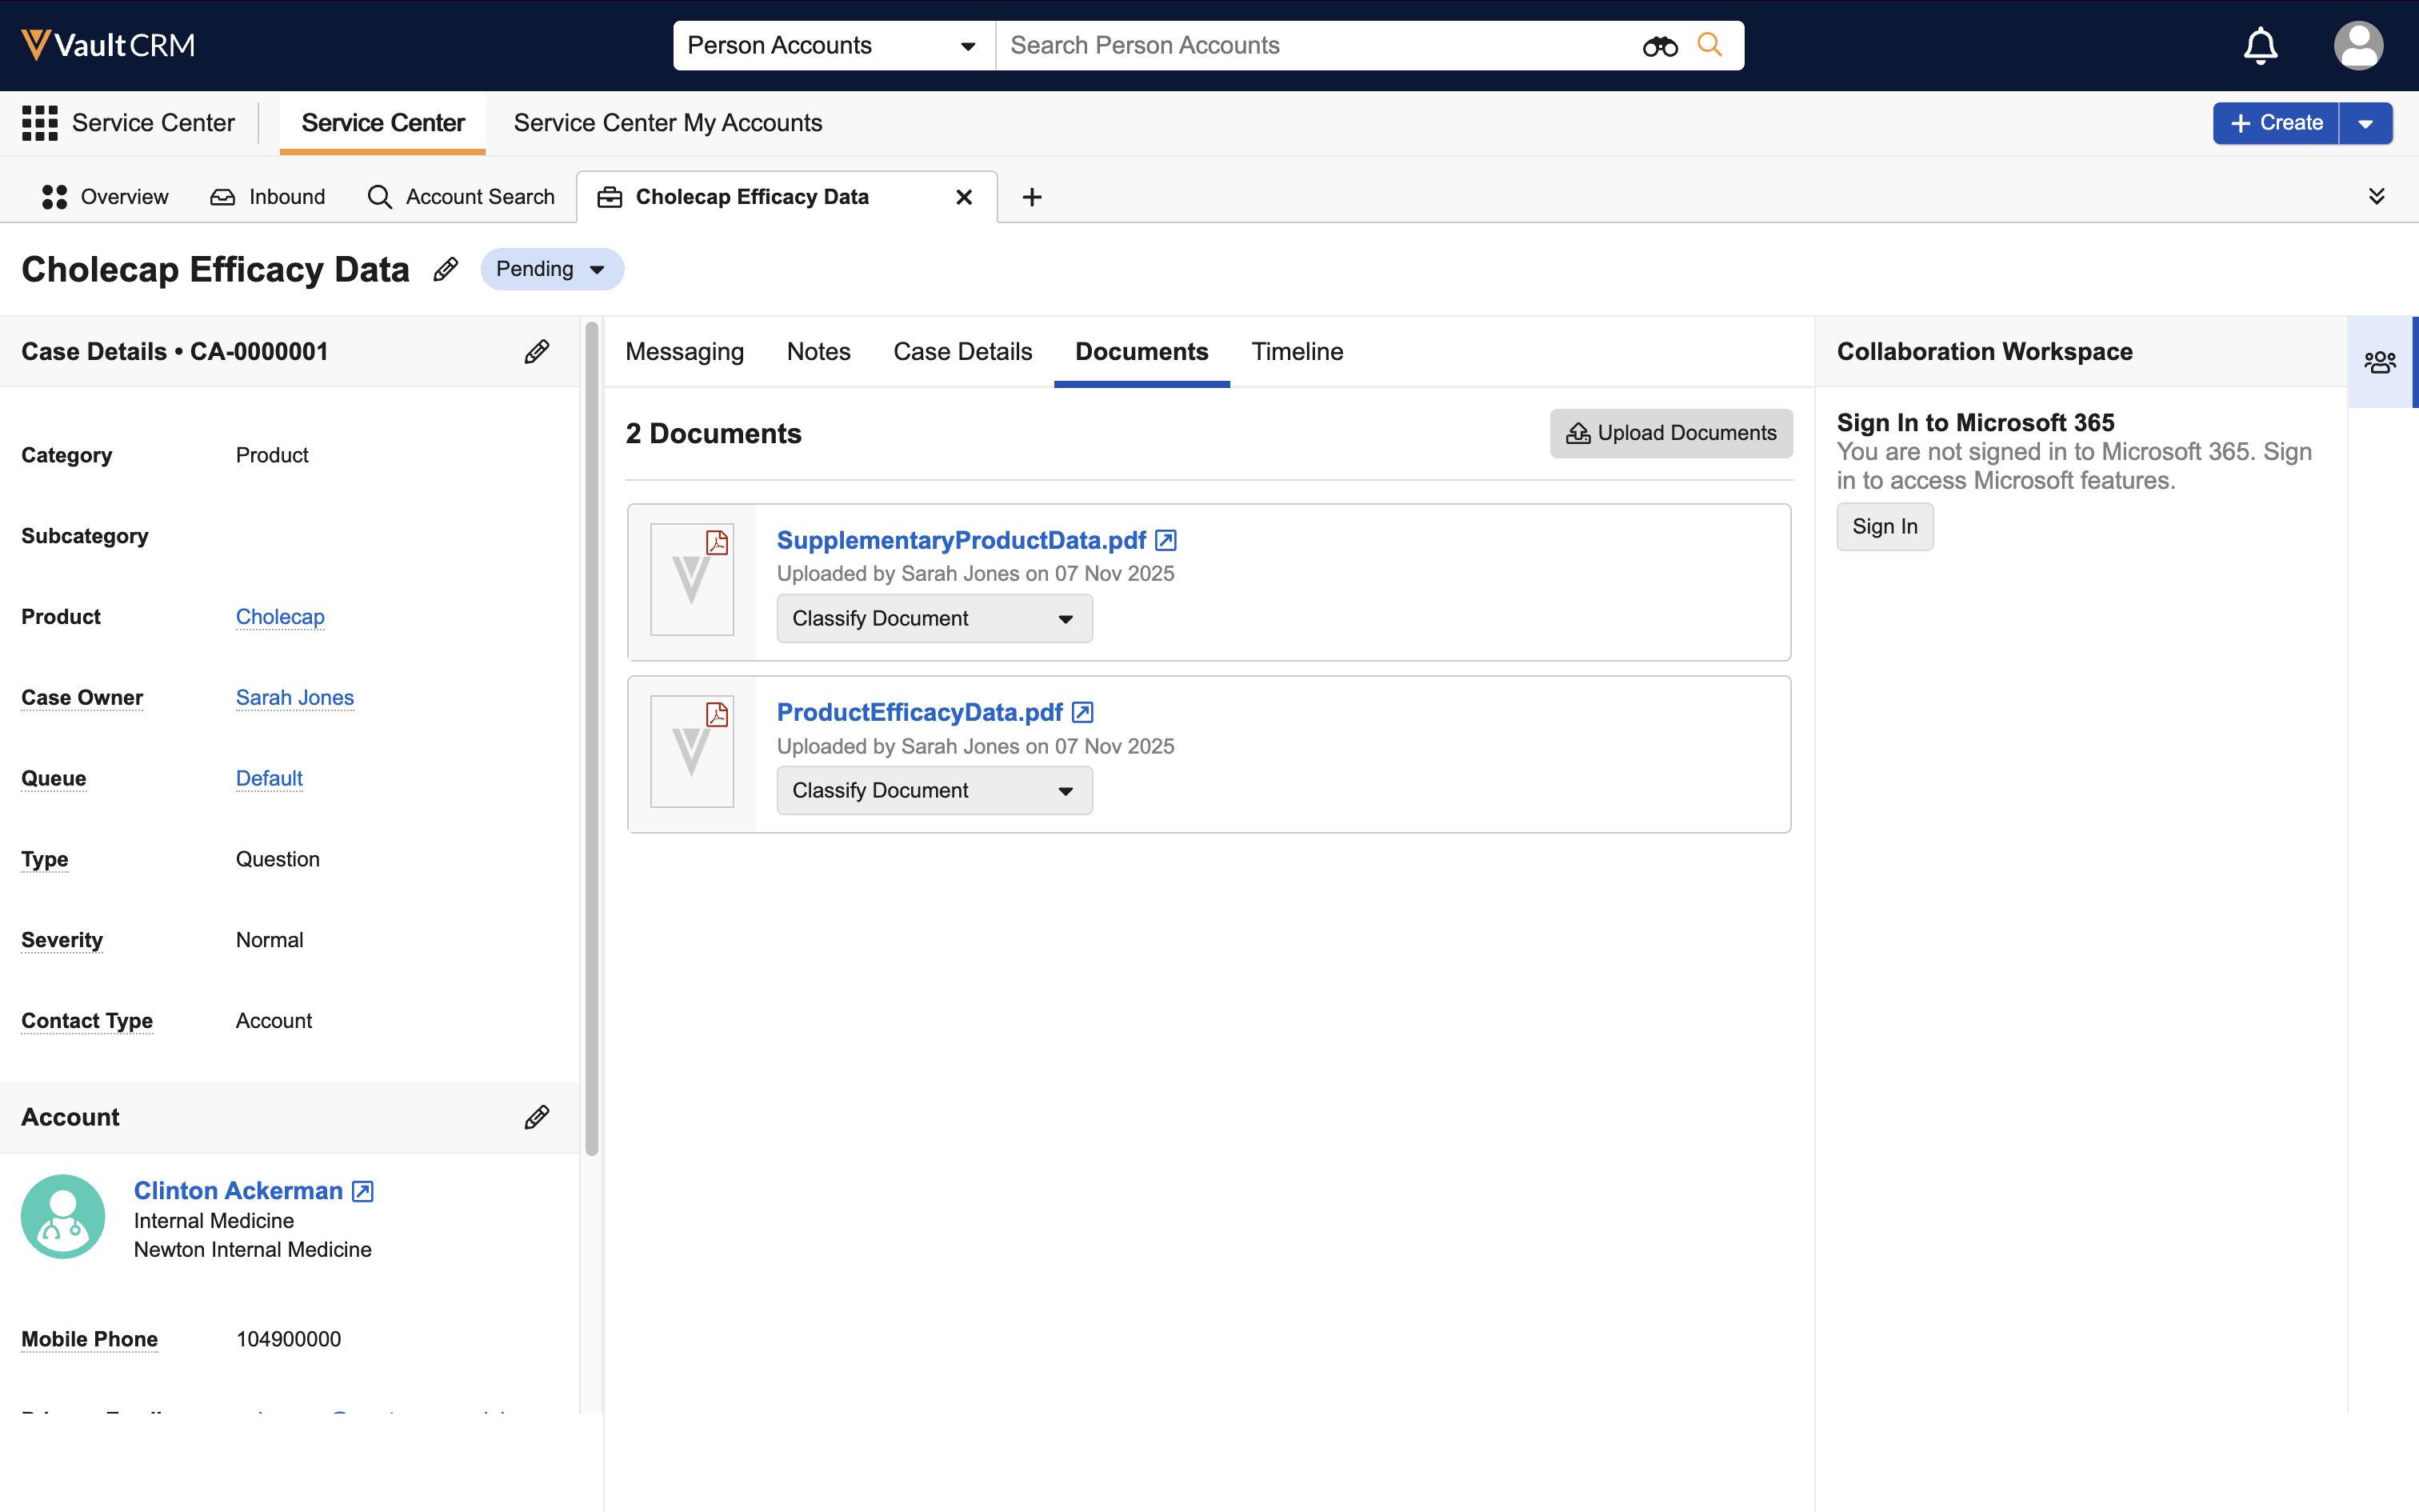The image size is (2419, 1512).
Task: Switch to the Timeline tab
Action: [1297, 352]
